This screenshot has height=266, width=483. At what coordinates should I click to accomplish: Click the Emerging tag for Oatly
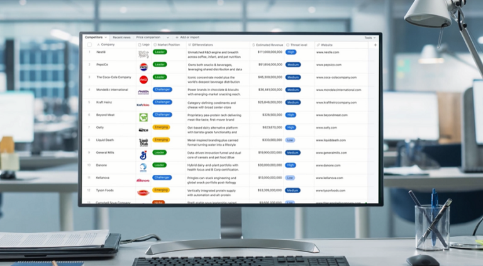[x=161, y=127]
